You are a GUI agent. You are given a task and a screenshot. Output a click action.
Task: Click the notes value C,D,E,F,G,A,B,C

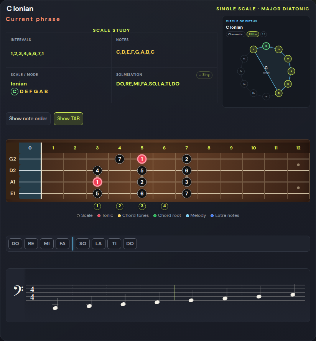click(x=135, y=52)
